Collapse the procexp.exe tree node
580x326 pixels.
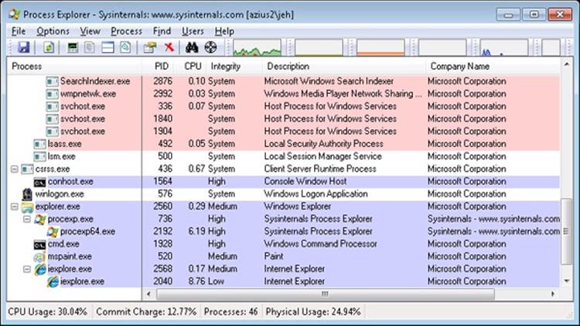pos(26,219)
